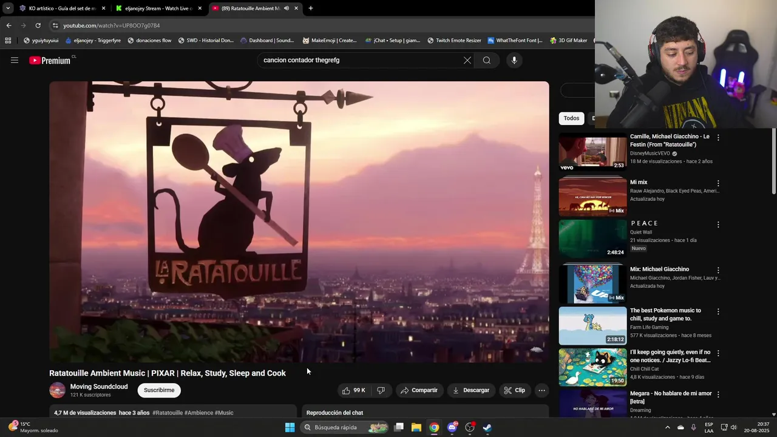Open the site information icon in the address bar
The height and width of the screenshot is (437, 777).
tap(55, 25)
